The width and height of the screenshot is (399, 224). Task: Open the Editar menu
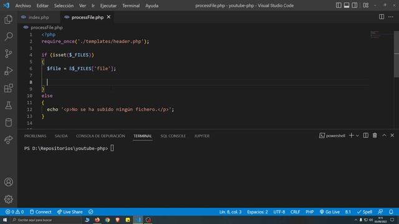click(x=42, y=6)
